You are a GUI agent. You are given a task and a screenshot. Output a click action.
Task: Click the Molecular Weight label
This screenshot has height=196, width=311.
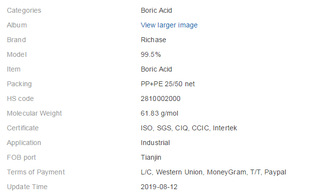point(34,113)
